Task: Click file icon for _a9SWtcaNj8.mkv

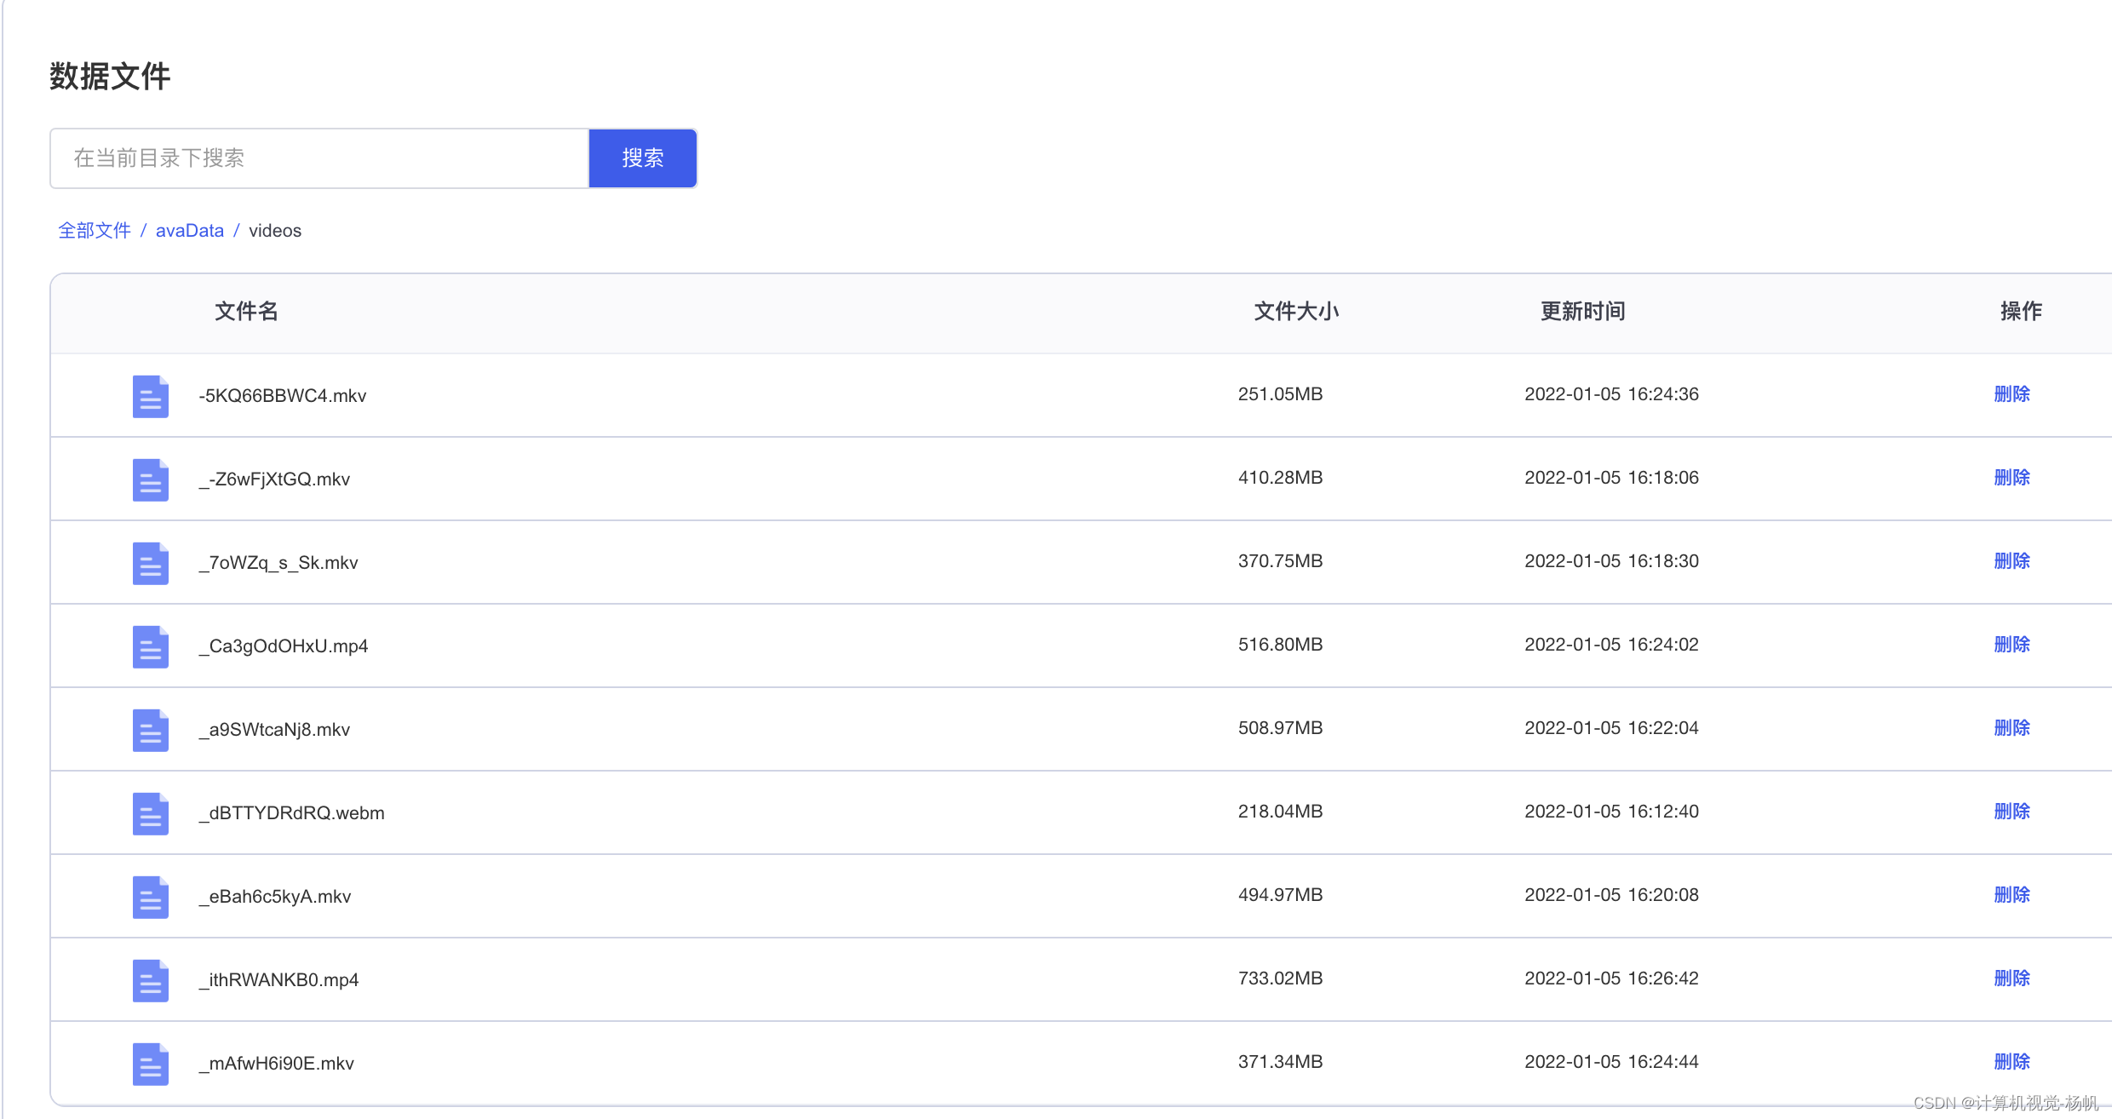Action: tap(150, 730)
